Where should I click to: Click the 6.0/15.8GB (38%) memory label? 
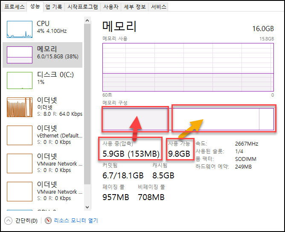(x=58, y=57)
